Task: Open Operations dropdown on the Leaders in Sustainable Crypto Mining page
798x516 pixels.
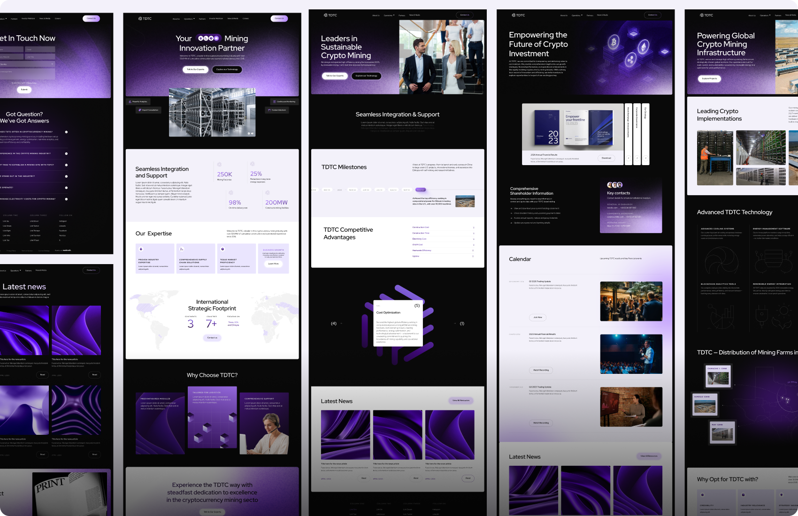Action: [x=389, y=15]
